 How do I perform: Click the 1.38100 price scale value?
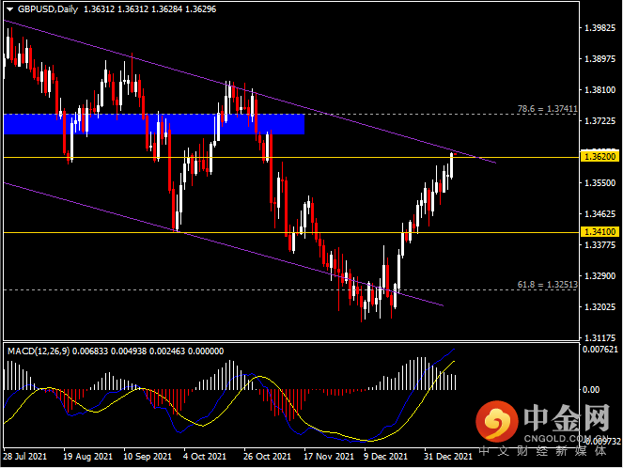[600, 90]
